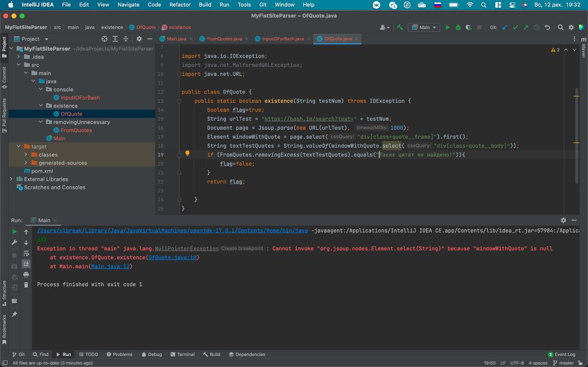Image resolution: width=588 pixels, height=367 pixels.
Task: Open the Search Everywhere magnifier icon
Action: point(560,28)
